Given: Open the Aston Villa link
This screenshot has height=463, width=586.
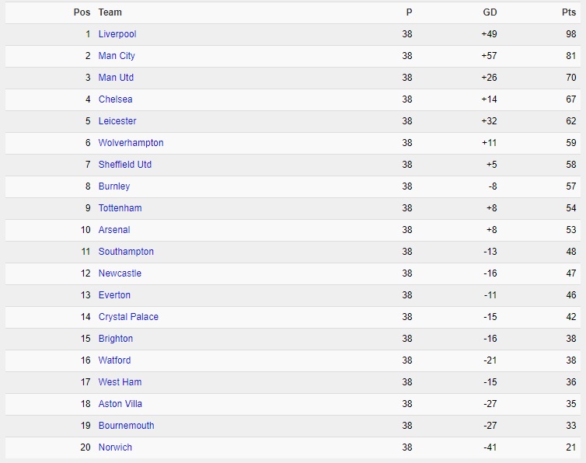Looking at the screenshot, I should (120, 404).
